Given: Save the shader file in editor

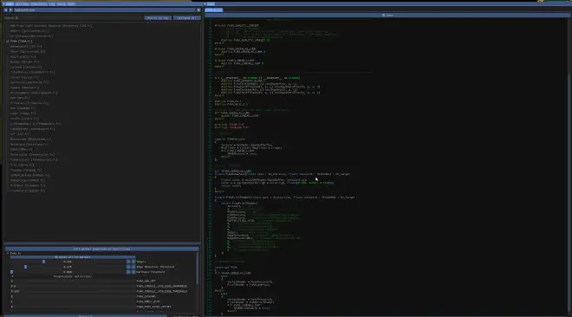Looking at the screenshot, I should (x=387, y=16).
